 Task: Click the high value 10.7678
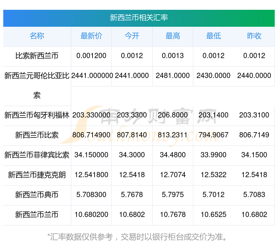(x=173, y=215)
